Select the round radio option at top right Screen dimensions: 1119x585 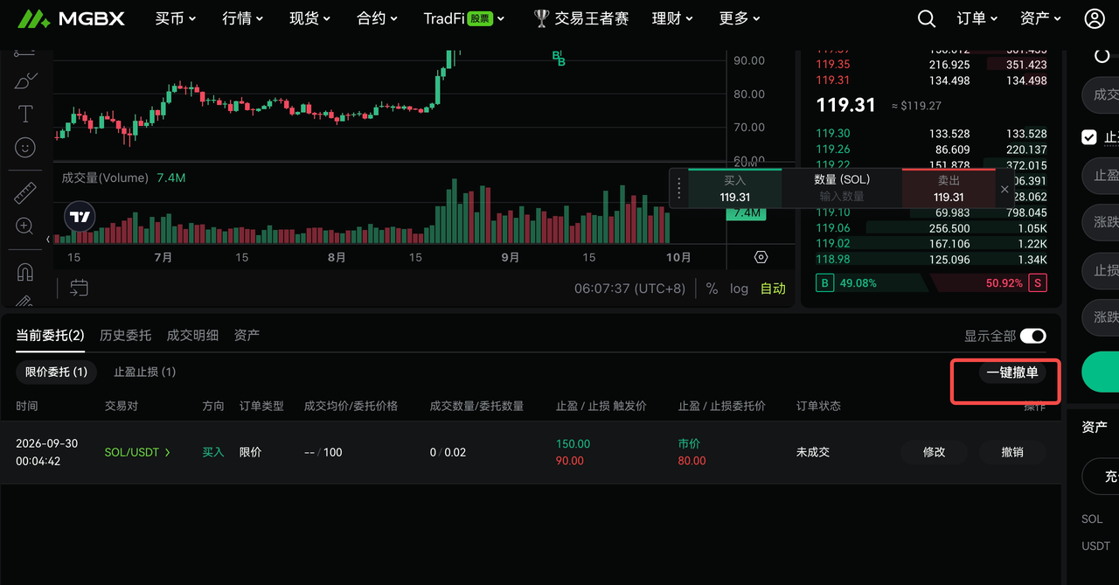click(1102, 56)
